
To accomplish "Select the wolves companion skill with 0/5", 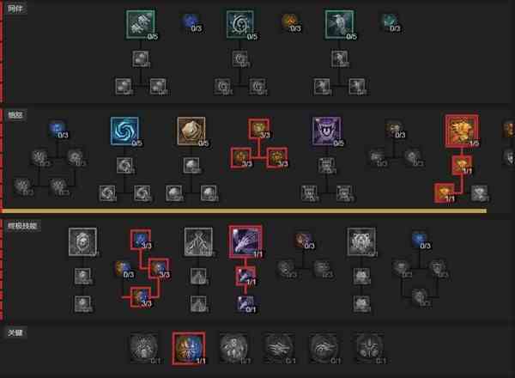I will coord(141,24).
